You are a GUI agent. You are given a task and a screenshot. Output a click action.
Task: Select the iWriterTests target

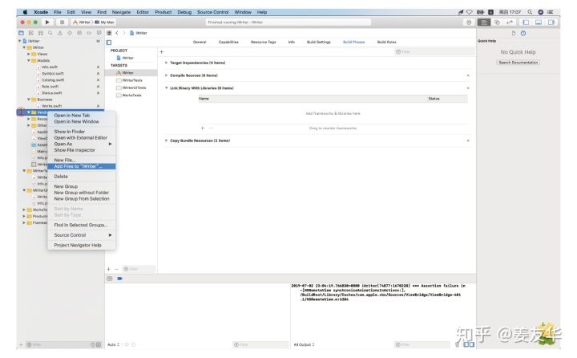tap(131, 80)
